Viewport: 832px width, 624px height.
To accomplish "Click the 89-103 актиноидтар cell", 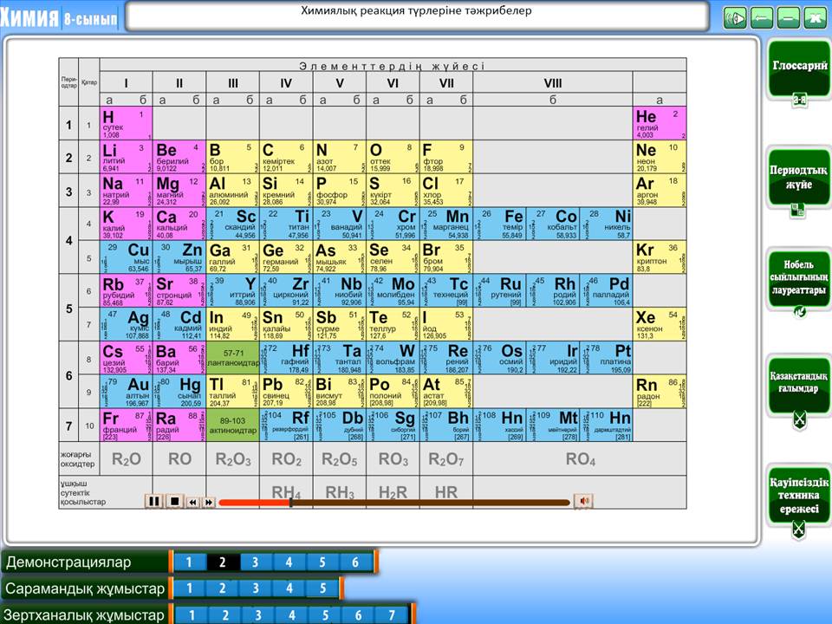I will pos(233,425).
